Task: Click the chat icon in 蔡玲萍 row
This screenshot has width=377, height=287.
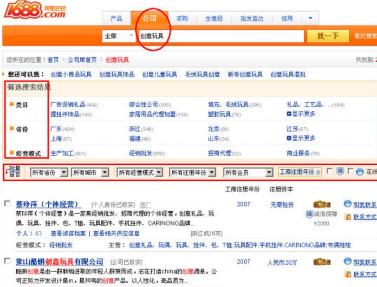Action: [x=347, y=204]
